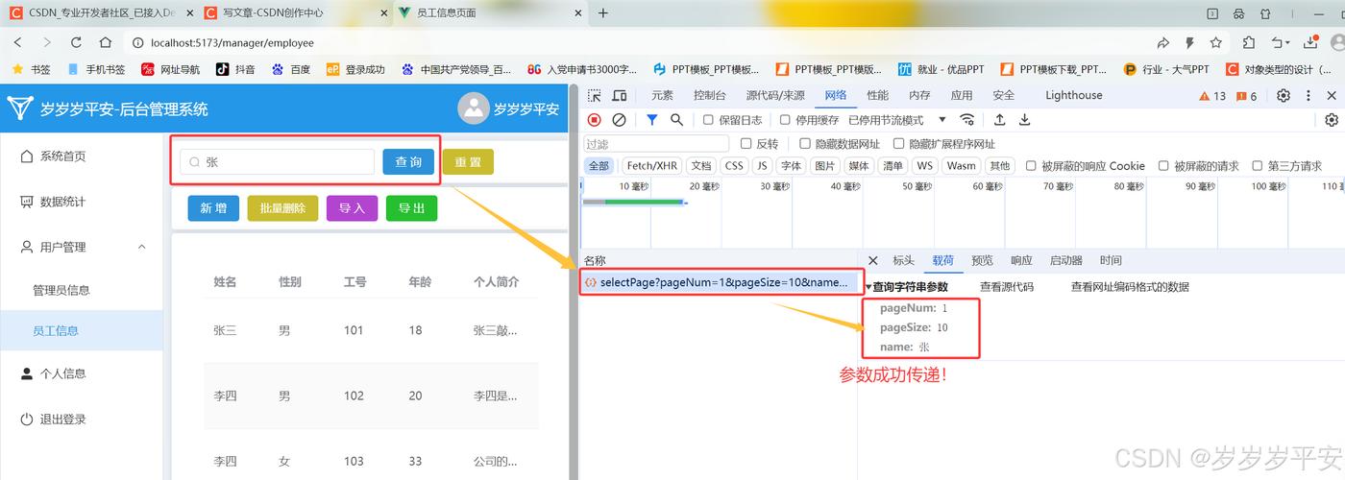Open DevTools main settings gear
Screen dimensions: 1345x480
click(x=1284, y=96)
